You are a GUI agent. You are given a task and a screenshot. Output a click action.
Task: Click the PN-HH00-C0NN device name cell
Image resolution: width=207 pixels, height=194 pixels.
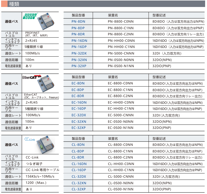[x=121, y=41]
